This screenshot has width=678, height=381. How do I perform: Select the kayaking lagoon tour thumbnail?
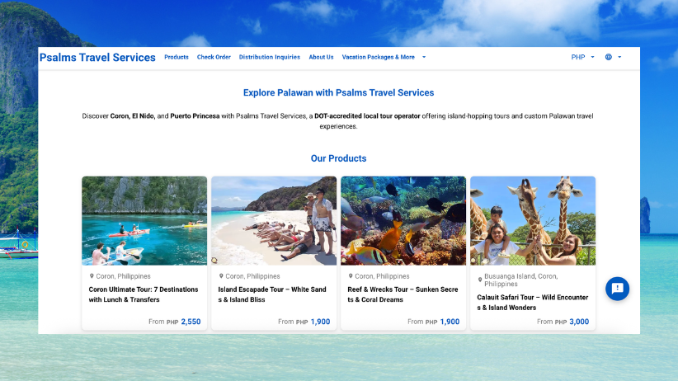(144, 220)
